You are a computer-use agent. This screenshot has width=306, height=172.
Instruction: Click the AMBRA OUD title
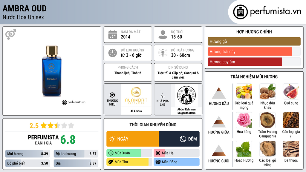coord(25,8)
